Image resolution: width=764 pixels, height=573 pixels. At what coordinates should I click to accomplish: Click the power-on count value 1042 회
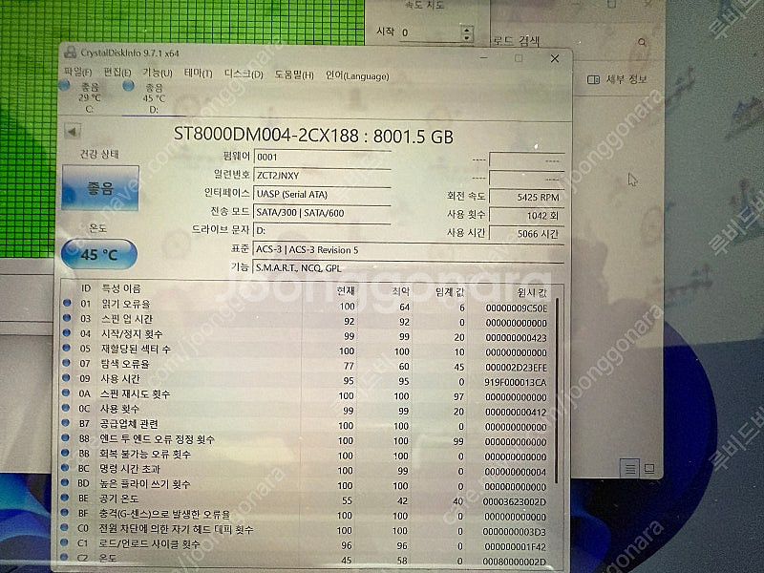point(527,215)
